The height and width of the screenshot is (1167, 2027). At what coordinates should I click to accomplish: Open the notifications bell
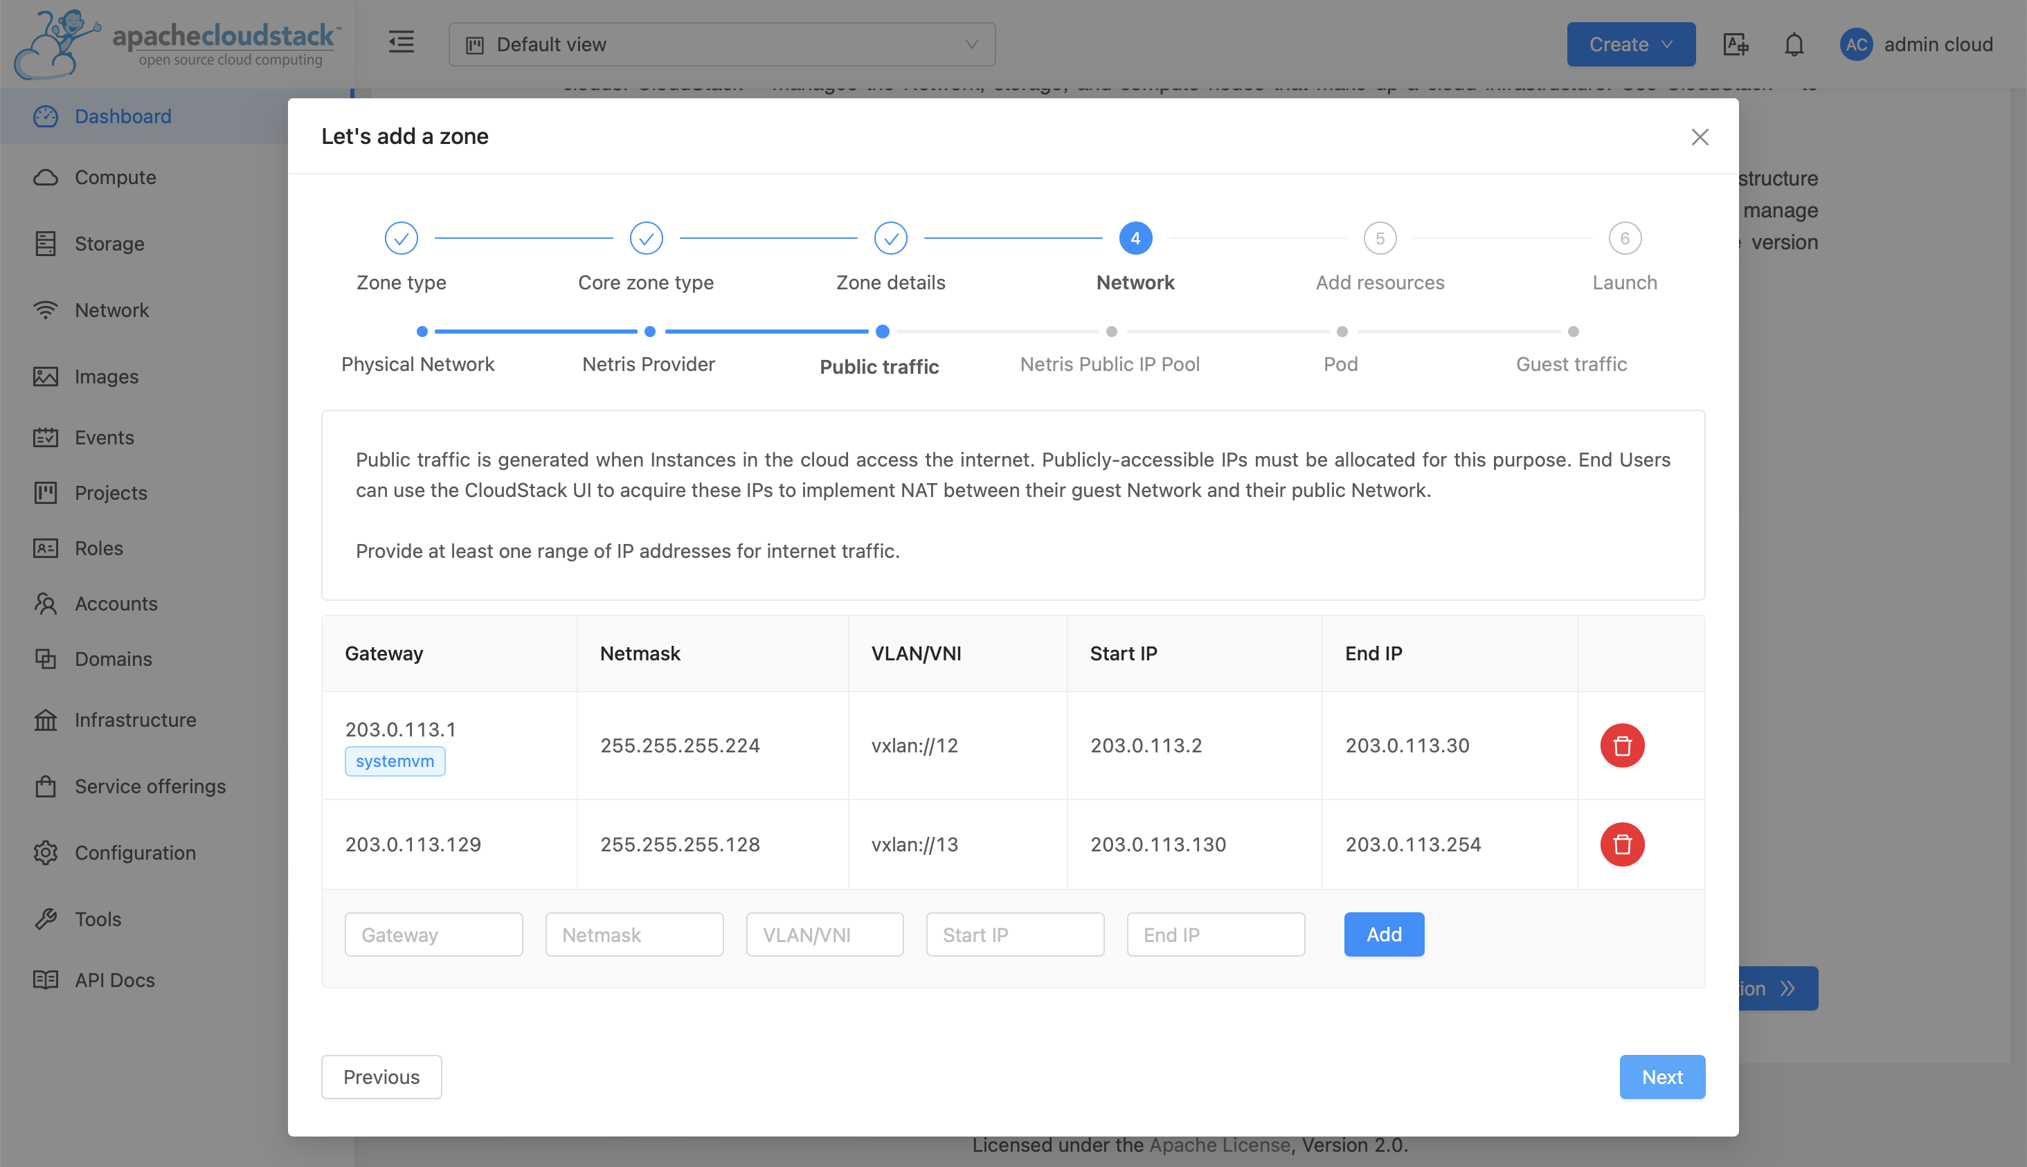(x=1794, y=45)
